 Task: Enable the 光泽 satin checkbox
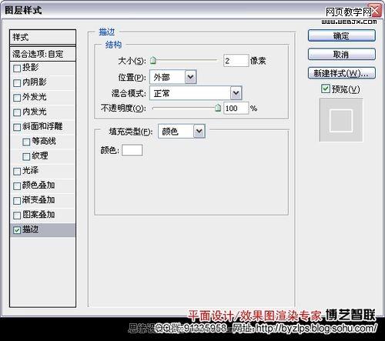pos(17,171)
